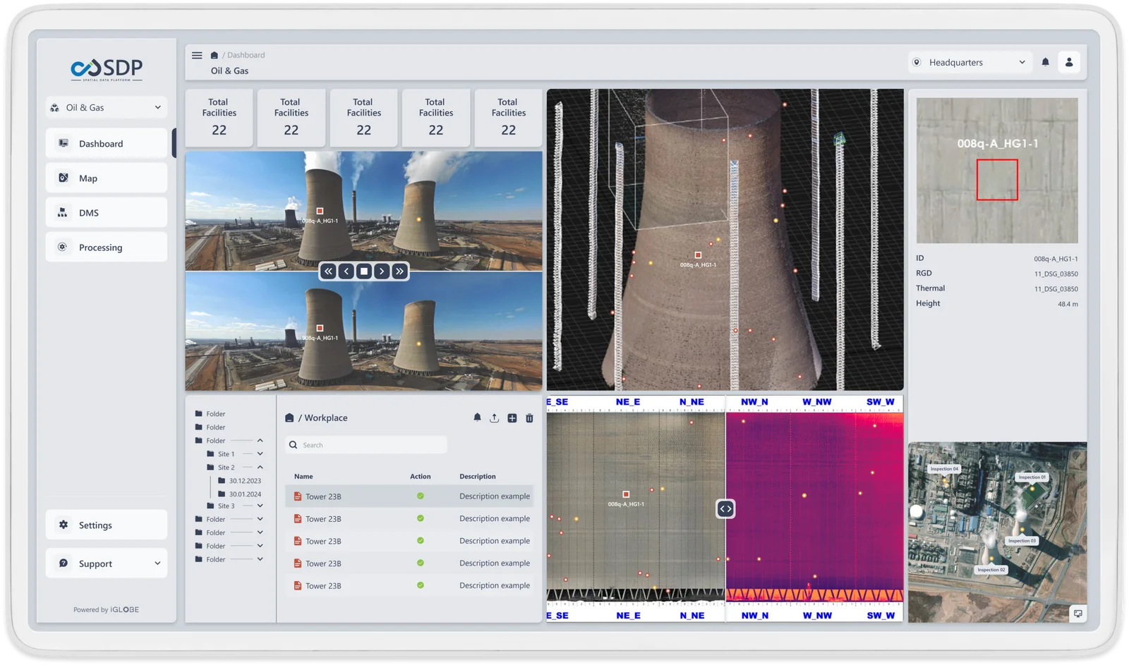1129x667 pixels.
Task: Open notifications bell in top bar
Action: [x=1045, y=62]
